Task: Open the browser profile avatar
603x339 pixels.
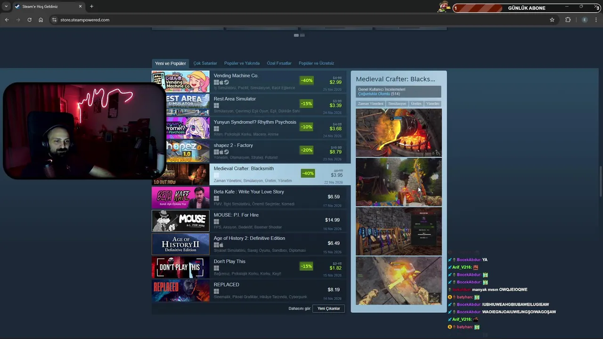Action: tap(585, 20)
